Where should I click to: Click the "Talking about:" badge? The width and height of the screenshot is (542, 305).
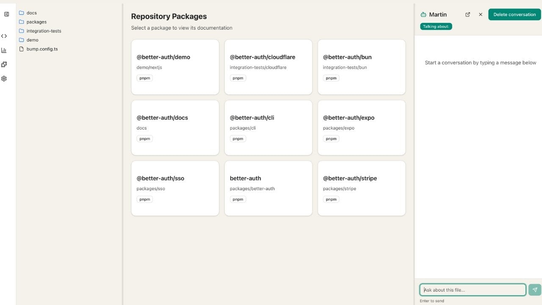[436, 26]
